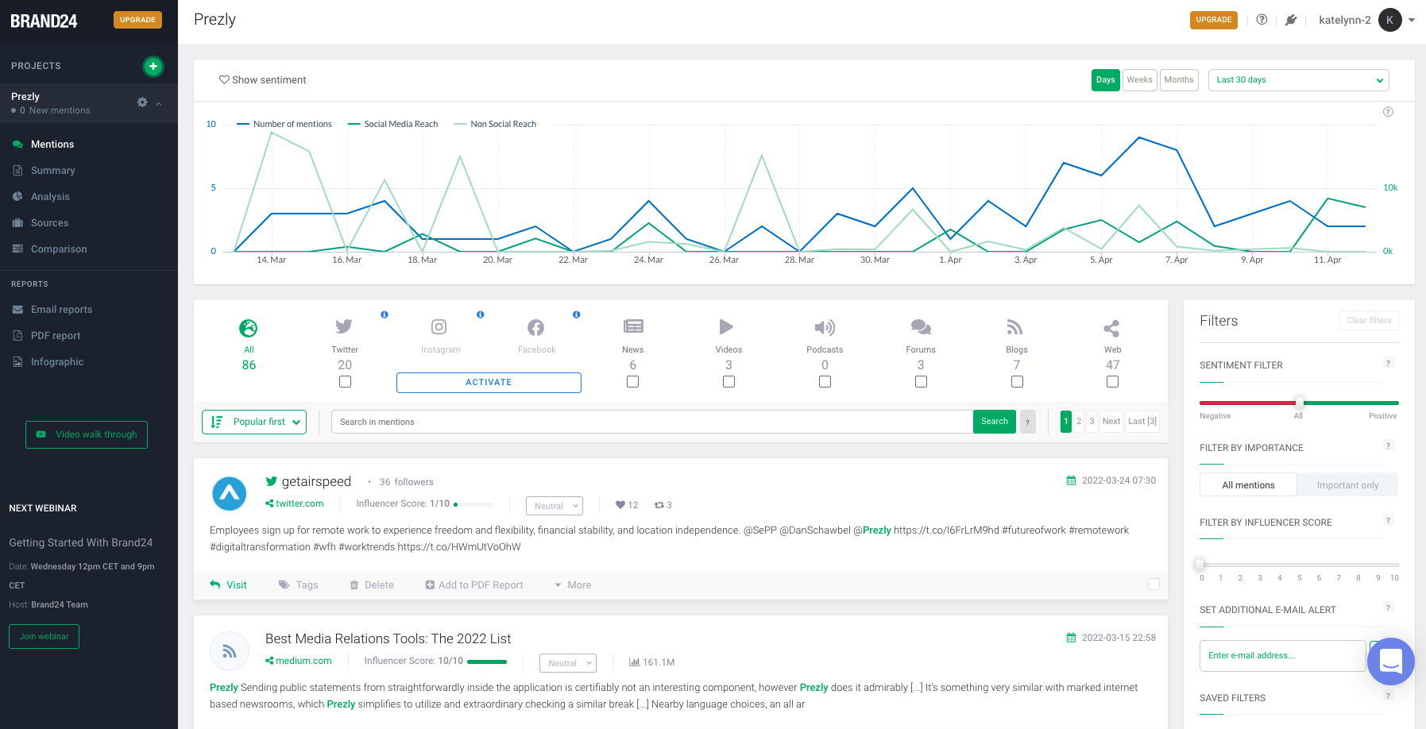Select the Forums source icon
Viewport: 1426px width, 729px height.
[921, 326]
